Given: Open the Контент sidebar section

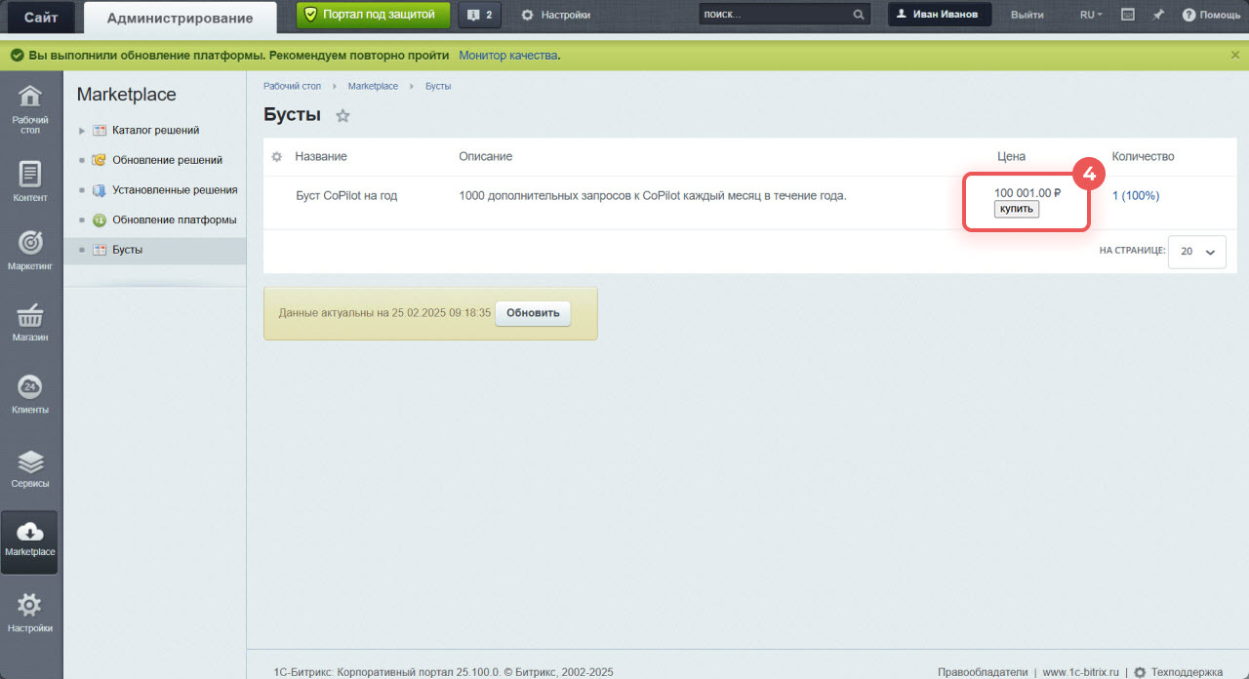Looking at the screenshot, I should click(30, 182).
